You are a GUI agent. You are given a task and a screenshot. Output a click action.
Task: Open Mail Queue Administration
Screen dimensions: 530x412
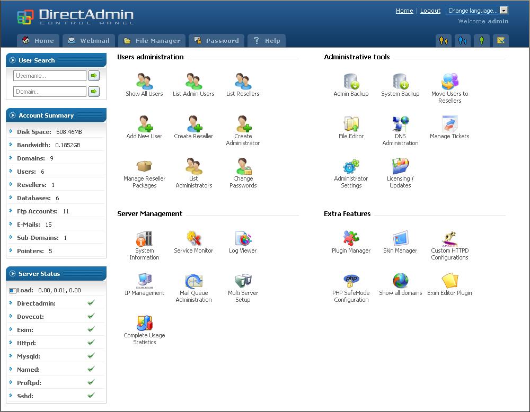click(193, 281)
